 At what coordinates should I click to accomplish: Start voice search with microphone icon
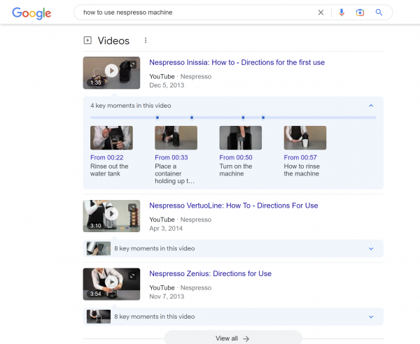click(342, 13)
